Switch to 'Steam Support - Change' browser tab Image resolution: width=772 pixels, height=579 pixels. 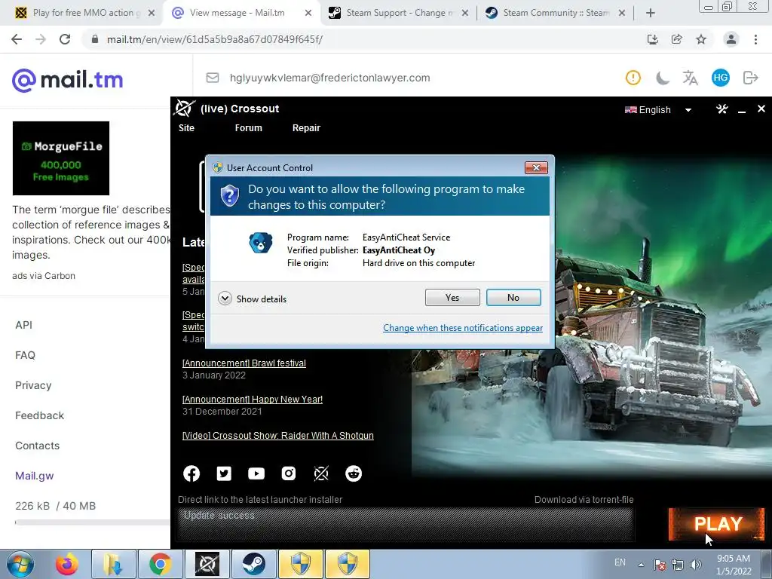pyautogui.click(x=398, y=13)
